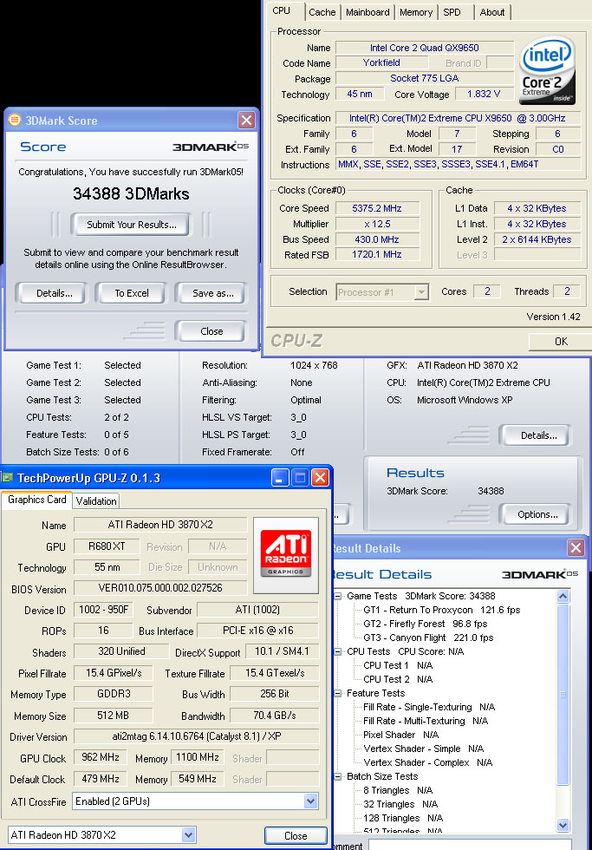Screen dimensions: 592x850
Task: Select the CPU Test 2 row
Action: click(398, 679)
